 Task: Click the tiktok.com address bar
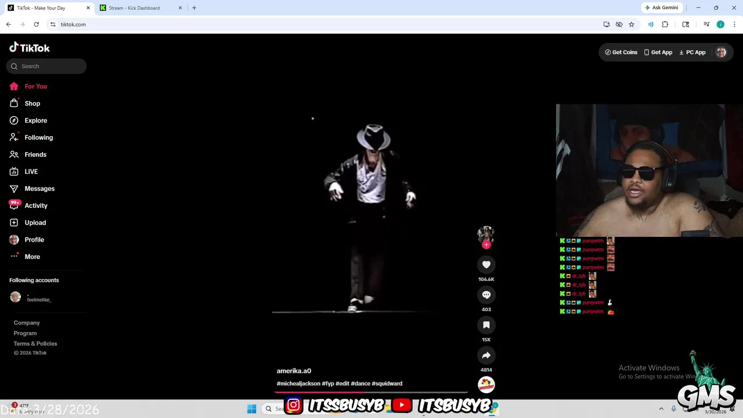pos(325,24)
